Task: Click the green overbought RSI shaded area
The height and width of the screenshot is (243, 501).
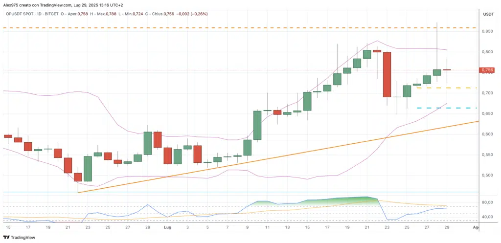Action: click(x=342, y=200)
